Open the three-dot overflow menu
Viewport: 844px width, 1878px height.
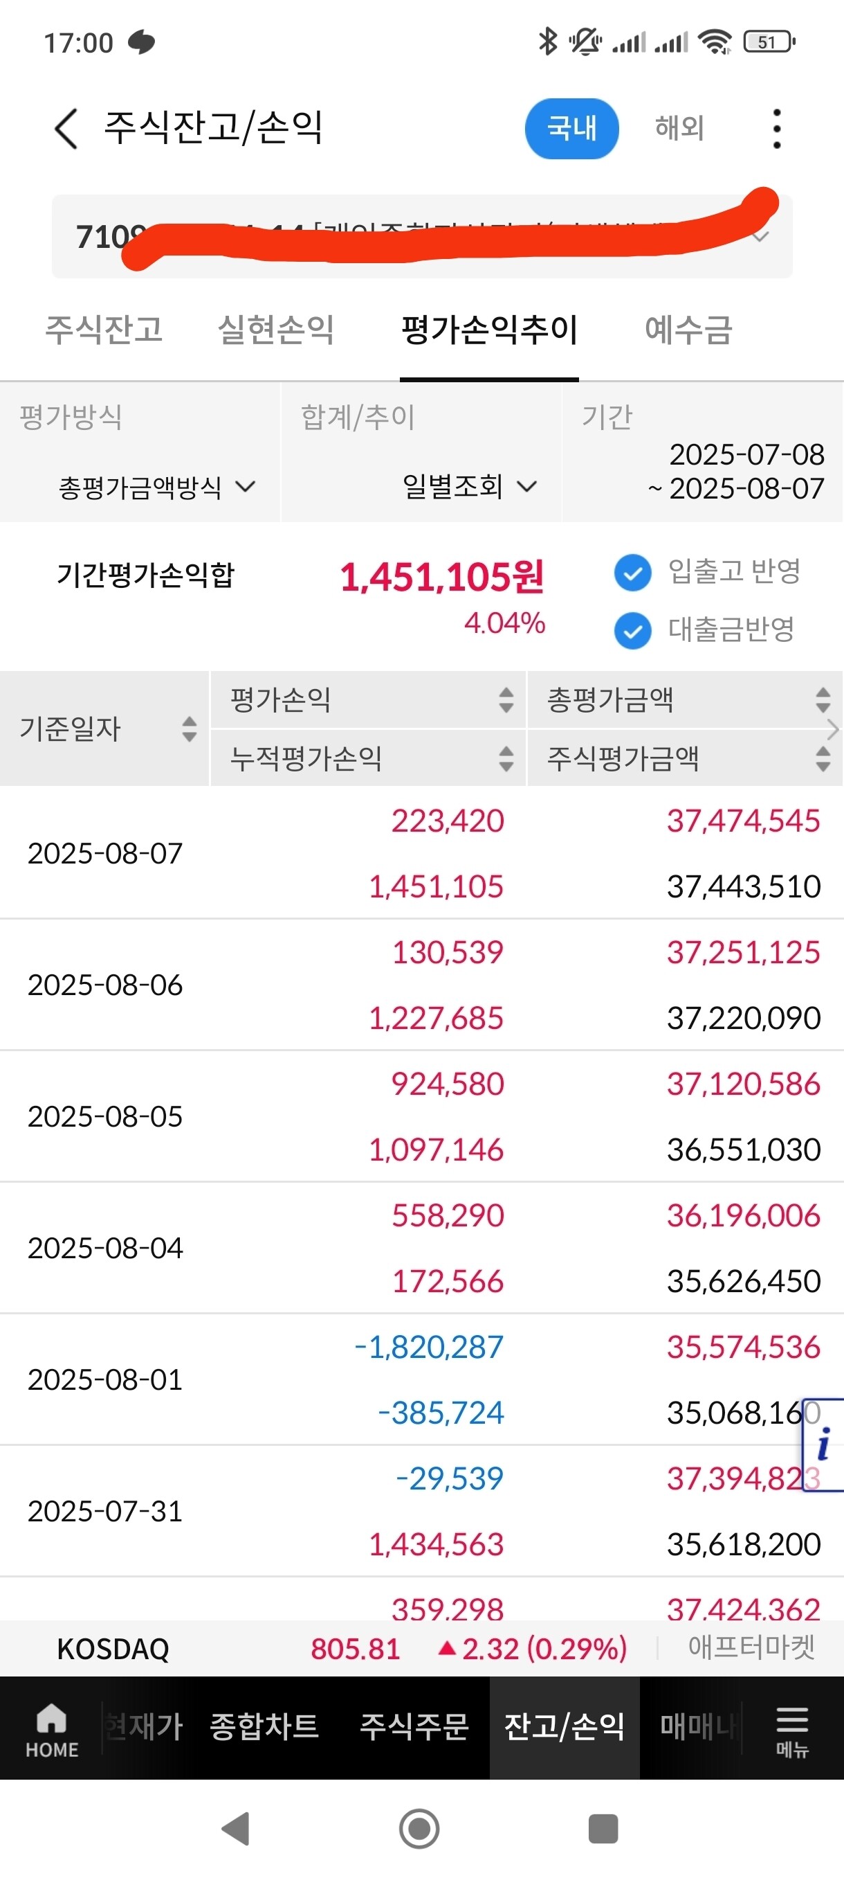(776, 129)
